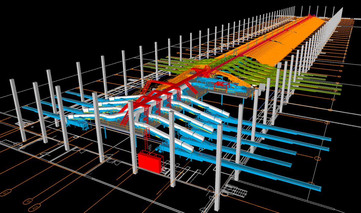Pick the grid bubble marked A3
This screenshot has height=213, width=361.
tap(35, 207)
